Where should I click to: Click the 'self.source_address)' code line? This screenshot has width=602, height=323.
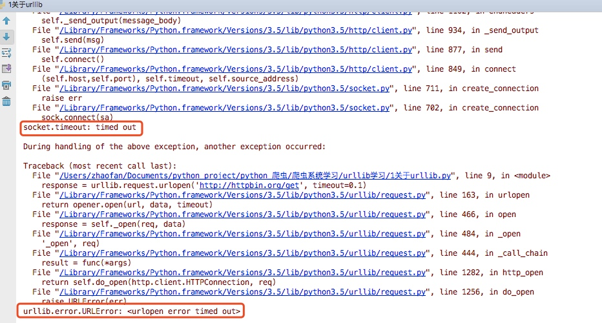coord(254,79)
